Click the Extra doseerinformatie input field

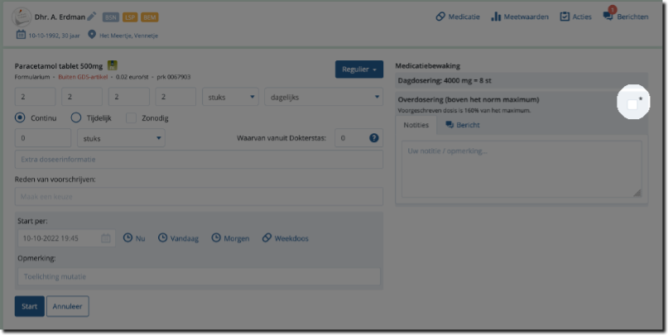(199, 159)
